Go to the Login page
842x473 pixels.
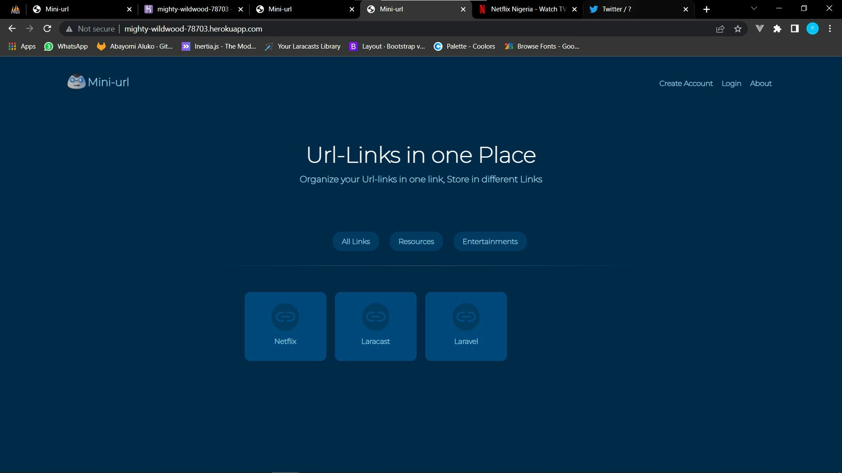tap(731, 83)
